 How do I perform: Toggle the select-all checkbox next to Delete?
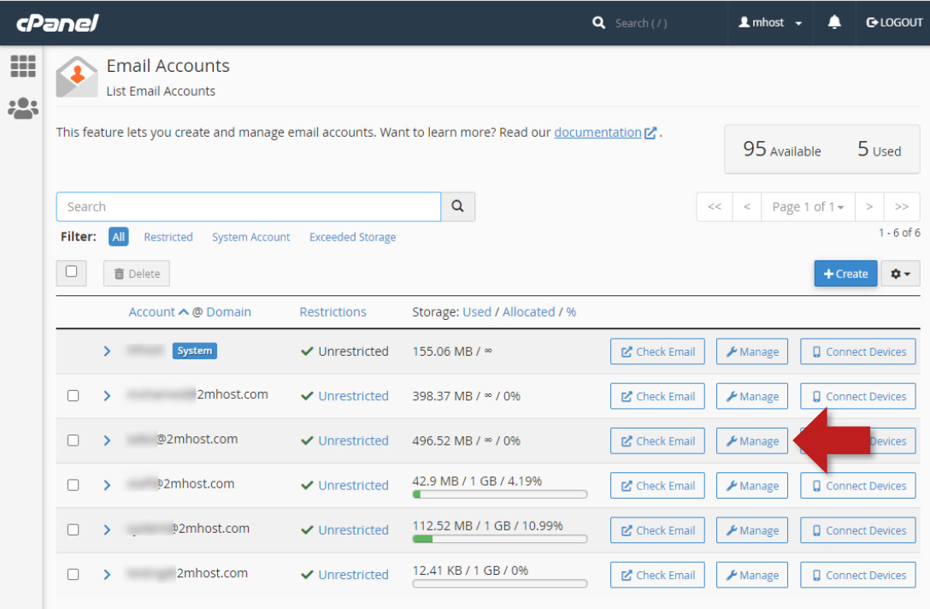72,272
